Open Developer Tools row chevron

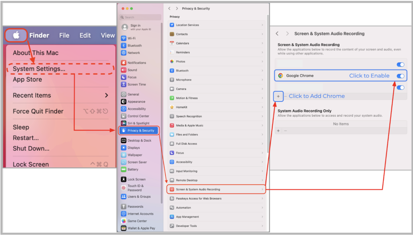pyautogui.click(x=262, y=226)
